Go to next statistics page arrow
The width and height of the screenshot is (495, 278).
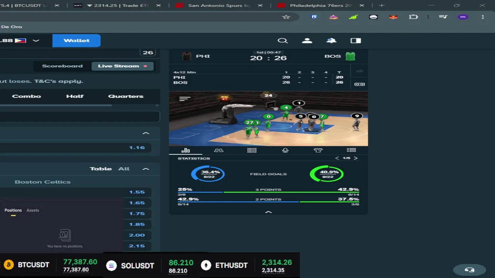pyautogui.click(x=356, y=158)
